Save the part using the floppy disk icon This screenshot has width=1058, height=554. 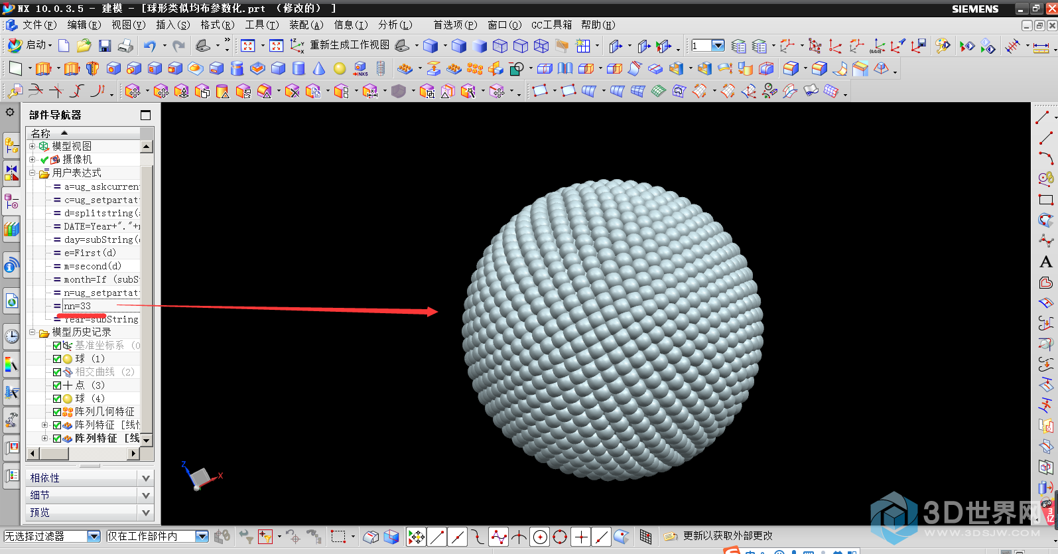point(105,46)
